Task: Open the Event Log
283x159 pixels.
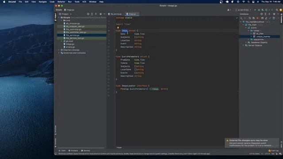Action: click(x=274, y=151)
